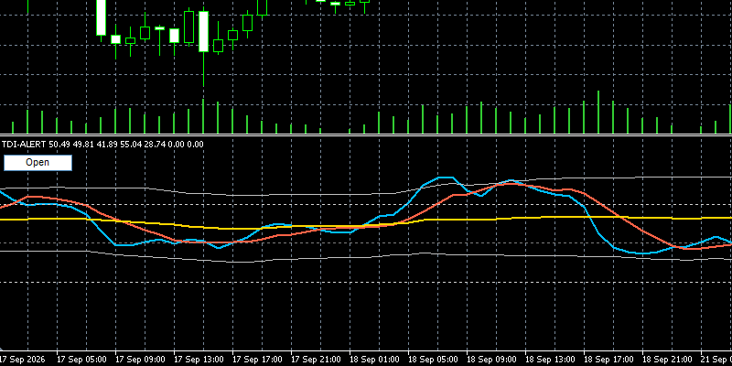732x366 pixels.
Task: Select the TDI-ALERT indicator values label
Action: 102,145
